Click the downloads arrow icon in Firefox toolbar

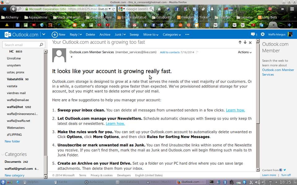(212, 9)
